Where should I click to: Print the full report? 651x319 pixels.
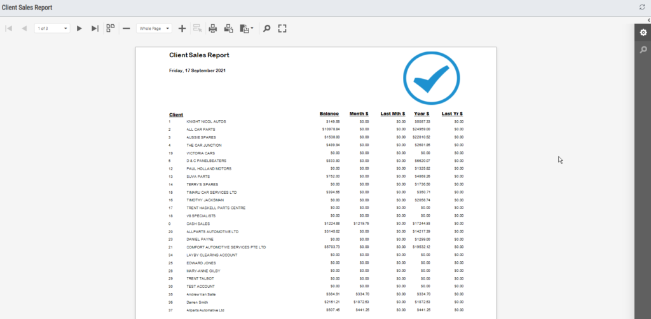tap(213, 29)
